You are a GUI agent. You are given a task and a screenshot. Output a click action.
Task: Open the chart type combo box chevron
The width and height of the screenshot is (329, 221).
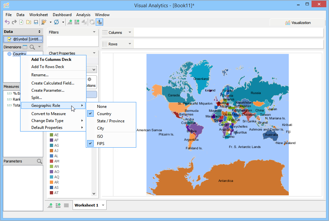[94, 70]
